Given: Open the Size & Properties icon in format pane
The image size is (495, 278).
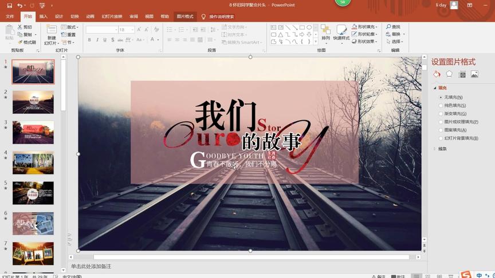Looking at the screenshot, I should [462, 74].
